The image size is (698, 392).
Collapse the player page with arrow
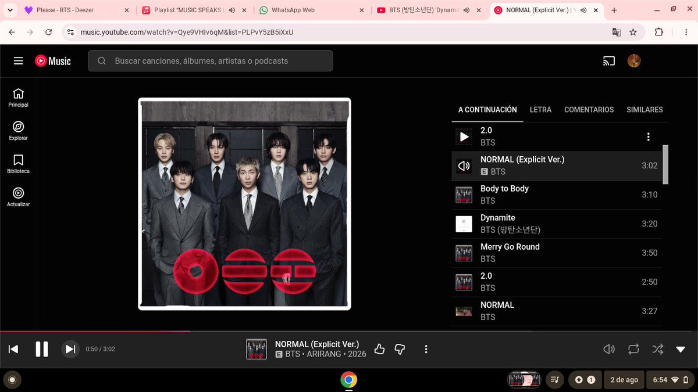[681, 349]
